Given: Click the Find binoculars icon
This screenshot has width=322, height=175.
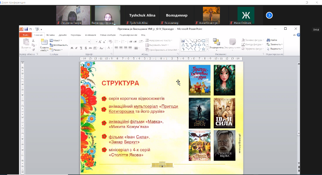Looking at the screenshot, I should click(268, 40).
